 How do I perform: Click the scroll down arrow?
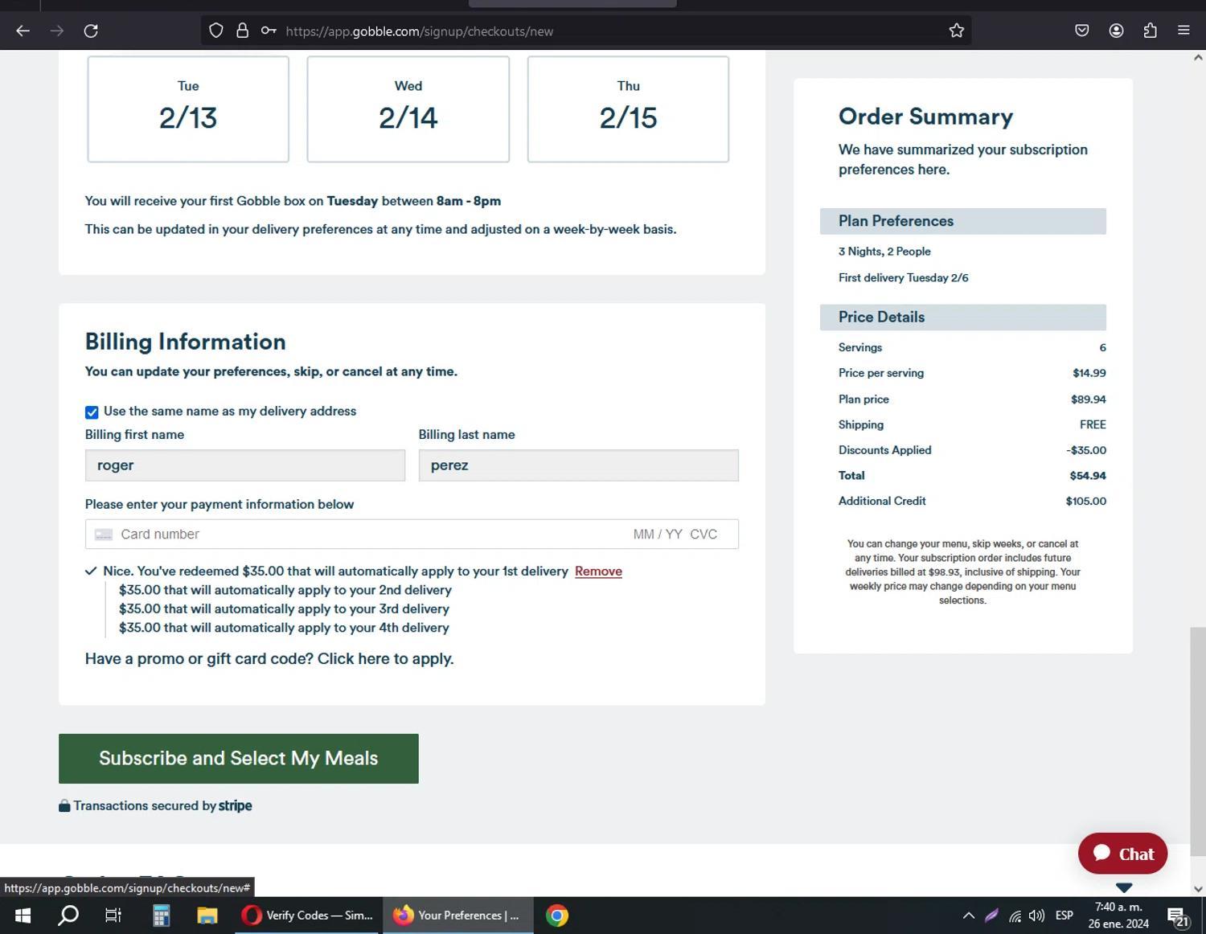1198,889
